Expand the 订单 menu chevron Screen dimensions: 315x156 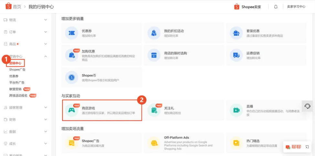(x=46, y=32)
